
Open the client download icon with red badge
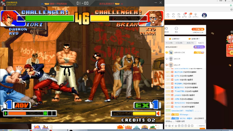tap(185, 14)
